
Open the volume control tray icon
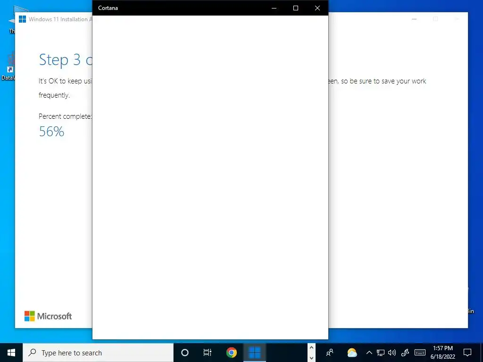[392, 353]
